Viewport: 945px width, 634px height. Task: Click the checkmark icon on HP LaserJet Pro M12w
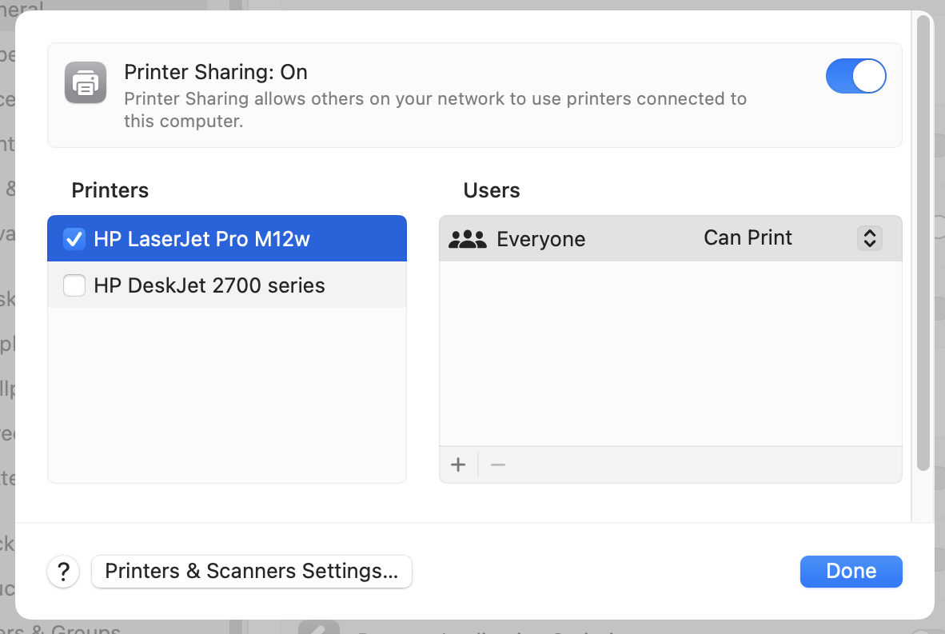pyautogui.click(x=74, y=238)
